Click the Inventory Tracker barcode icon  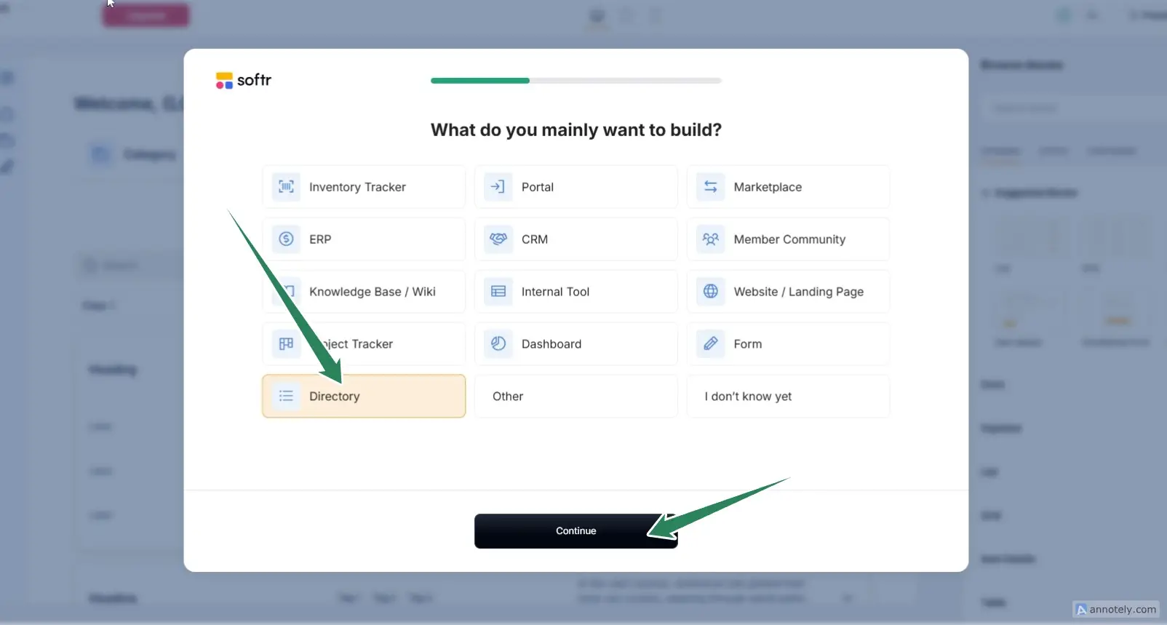click(286, 187)
